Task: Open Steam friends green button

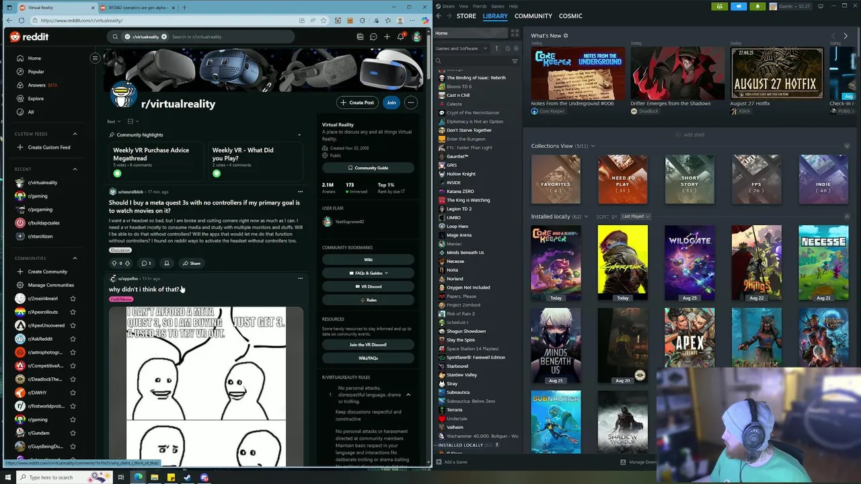Action: point(720,6)
